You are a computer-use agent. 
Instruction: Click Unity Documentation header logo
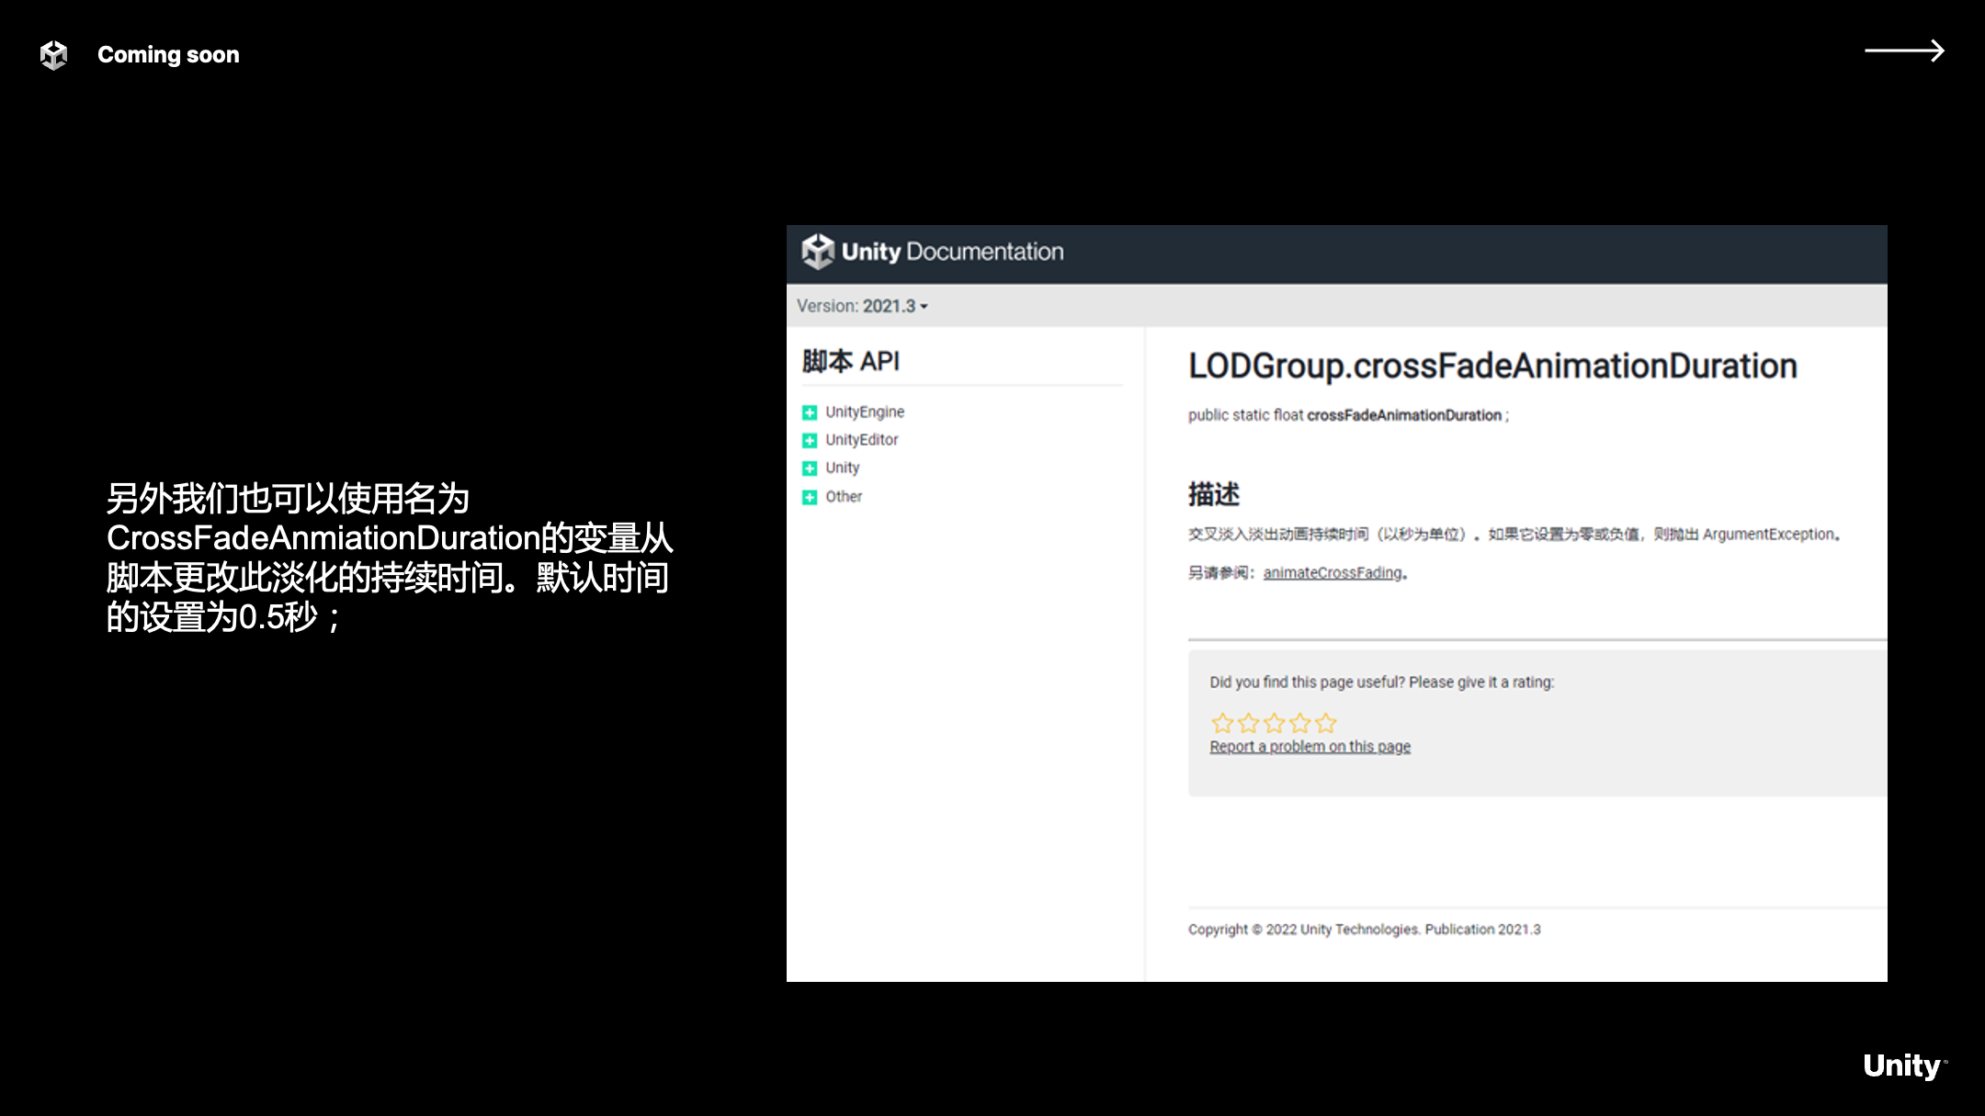tap(932, 252)
